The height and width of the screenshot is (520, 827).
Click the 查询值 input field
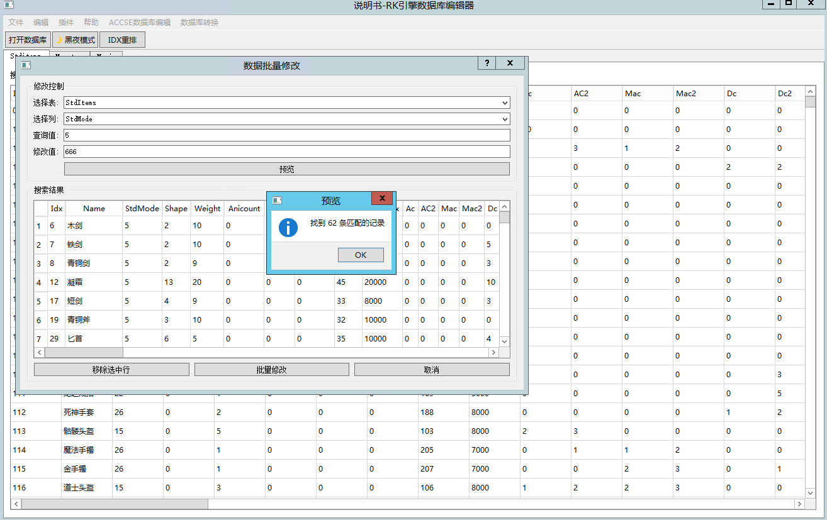(x=286, y=135)
